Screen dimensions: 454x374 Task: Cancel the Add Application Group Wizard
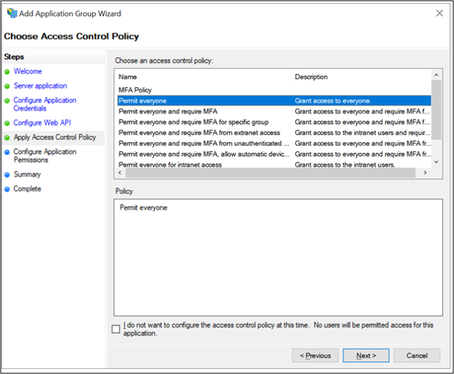pos(417,356)
